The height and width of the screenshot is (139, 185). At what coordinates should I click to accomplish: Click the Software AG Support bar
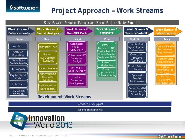[90, 104]
